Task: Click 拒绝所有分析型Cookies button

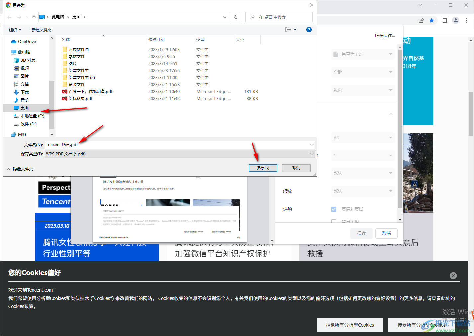Action: [x=350, y=325]
